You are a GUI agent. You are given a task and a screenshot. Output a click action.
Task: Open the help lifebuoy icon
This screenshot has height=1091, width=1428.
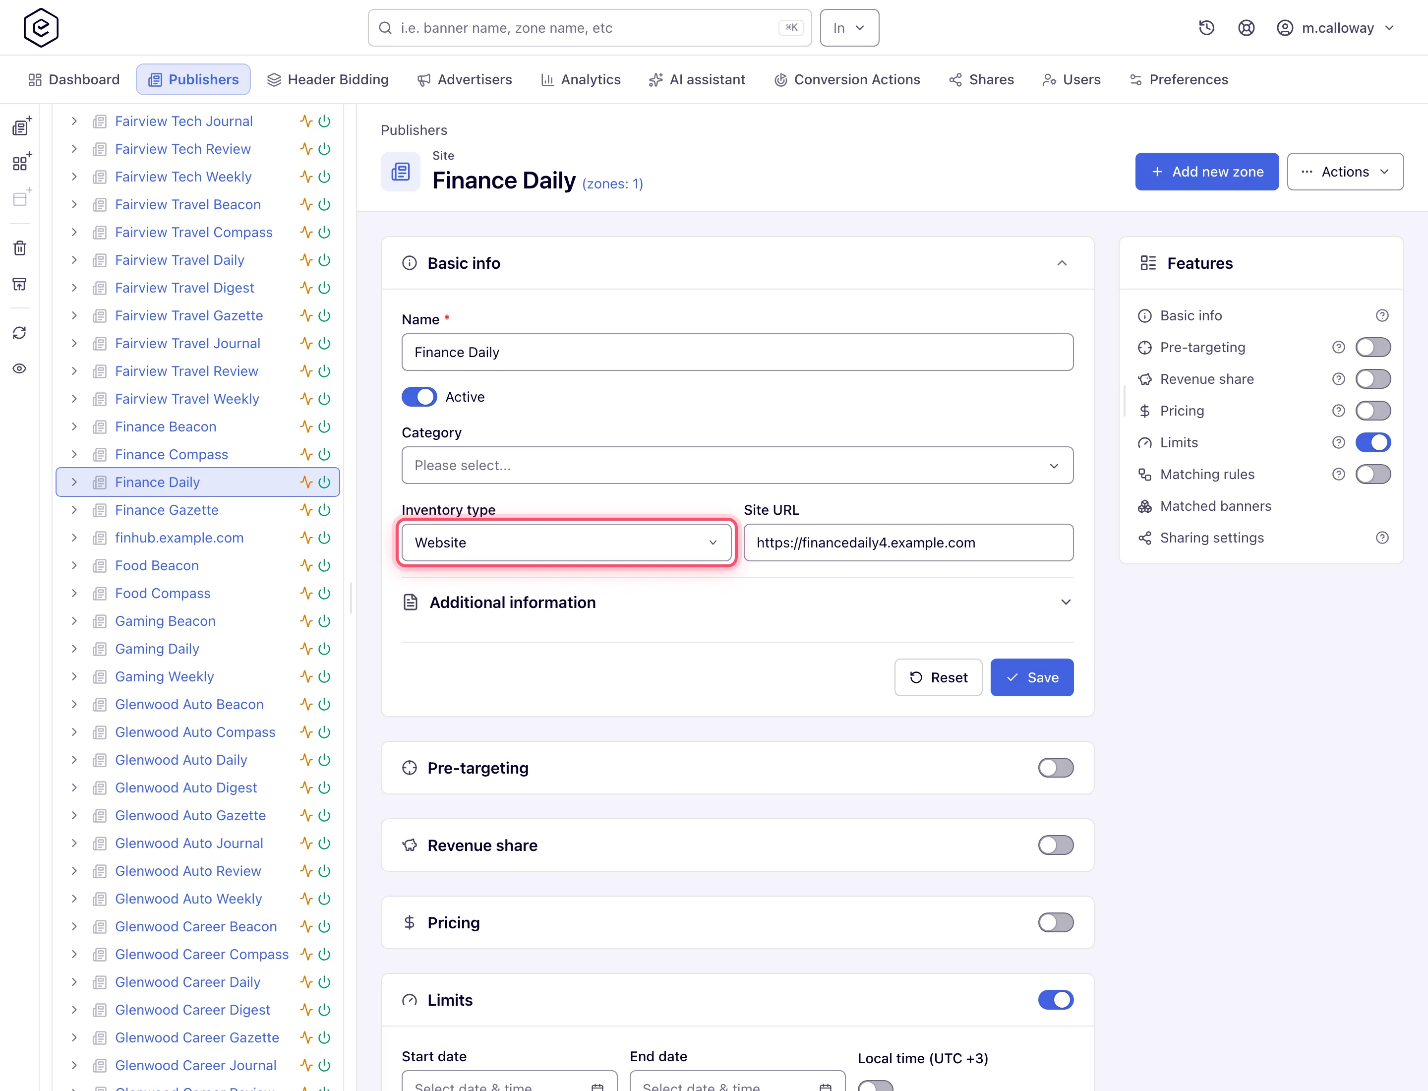[1246, 28]
